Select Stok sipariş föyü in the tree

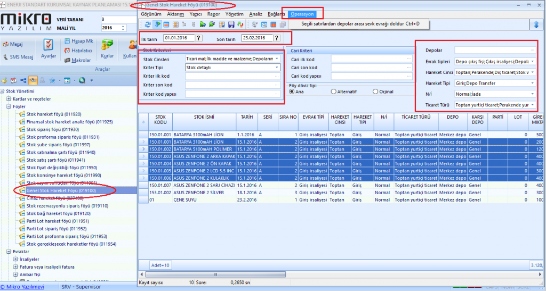52,129
